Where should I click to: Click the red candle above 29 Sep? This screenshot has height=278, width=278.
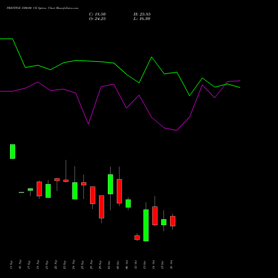[102, 207]
